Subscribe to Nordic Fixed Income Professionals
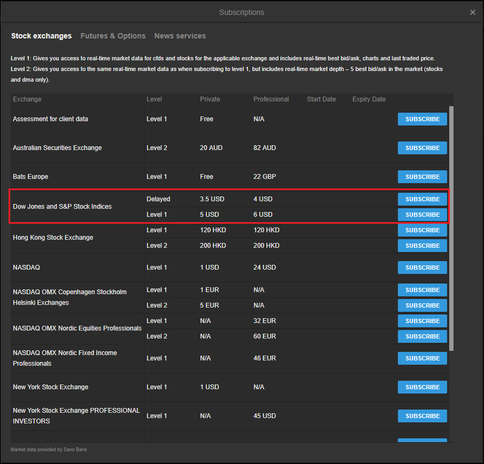The image size is (484, 464). coord(422,358)
